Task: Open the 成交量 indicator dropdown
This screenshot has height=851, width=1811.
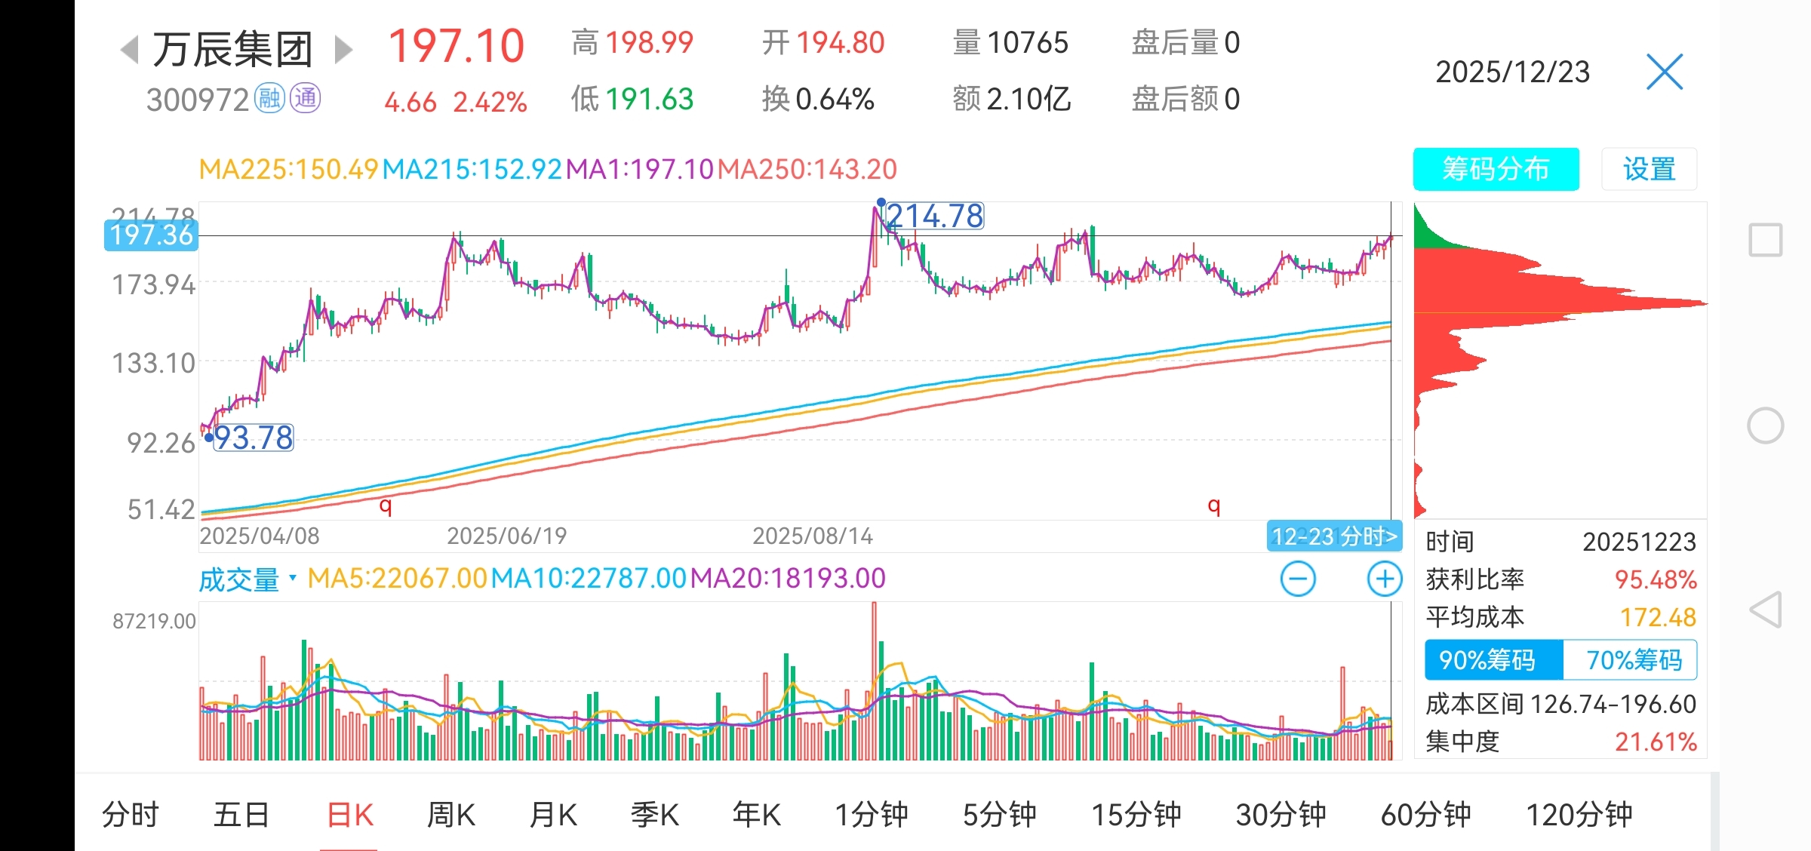Action: click(x=248, y=579)
